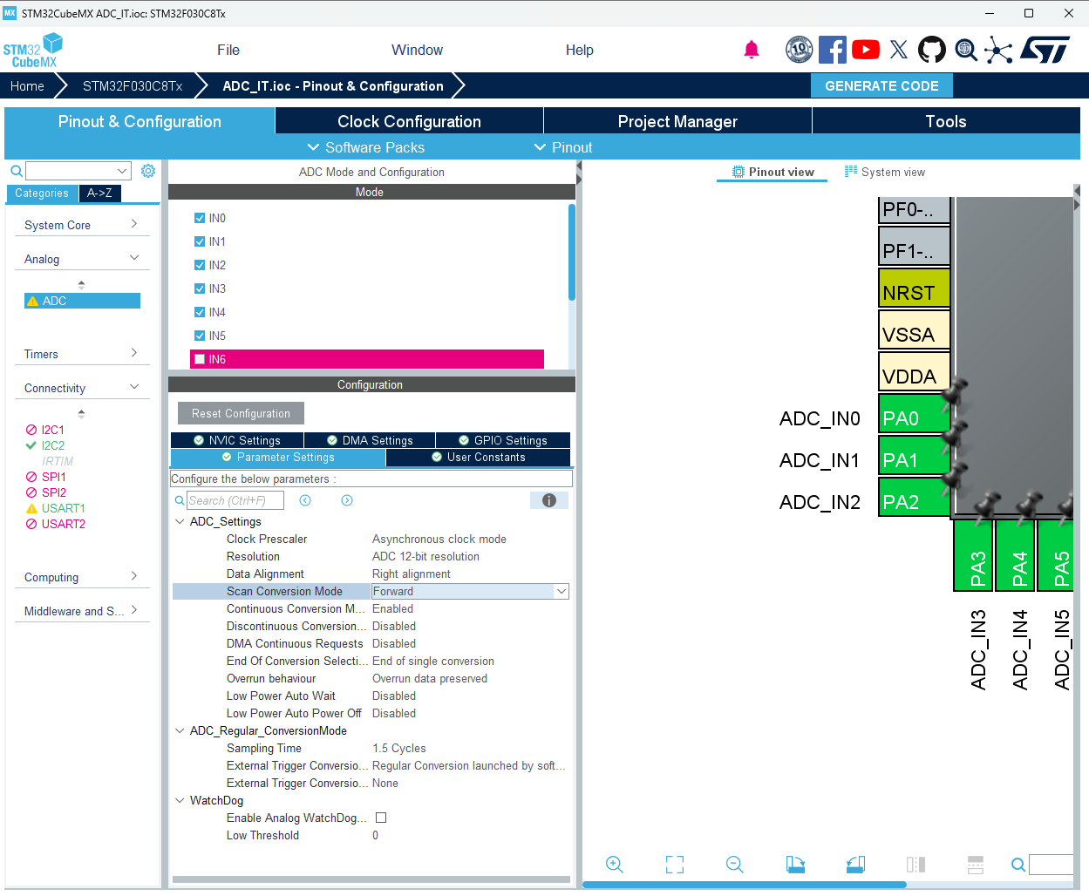
Task: Uncheck the IN2 channel checkbox
Action: [x=200, y=265]
